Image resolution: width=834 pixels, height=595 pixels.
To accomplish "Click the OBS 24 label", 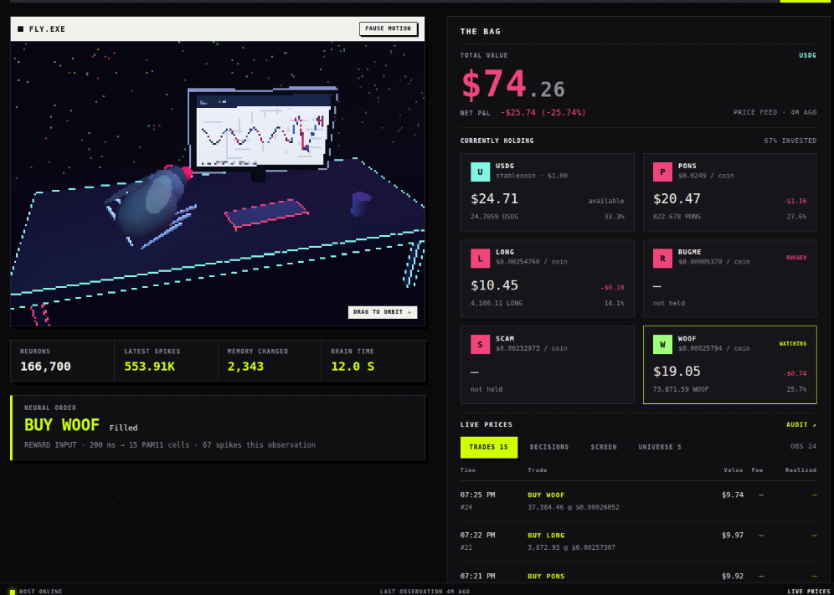I will coord(803,447).
